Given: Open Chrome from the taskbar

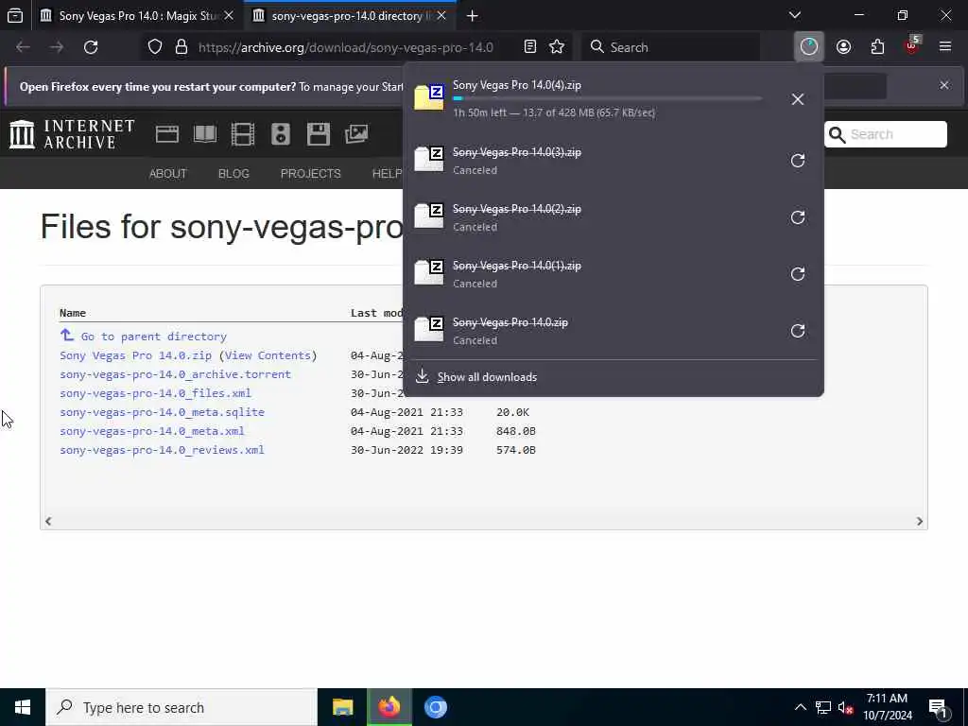Looking at the screenshot, I should [x=435, y=707].
